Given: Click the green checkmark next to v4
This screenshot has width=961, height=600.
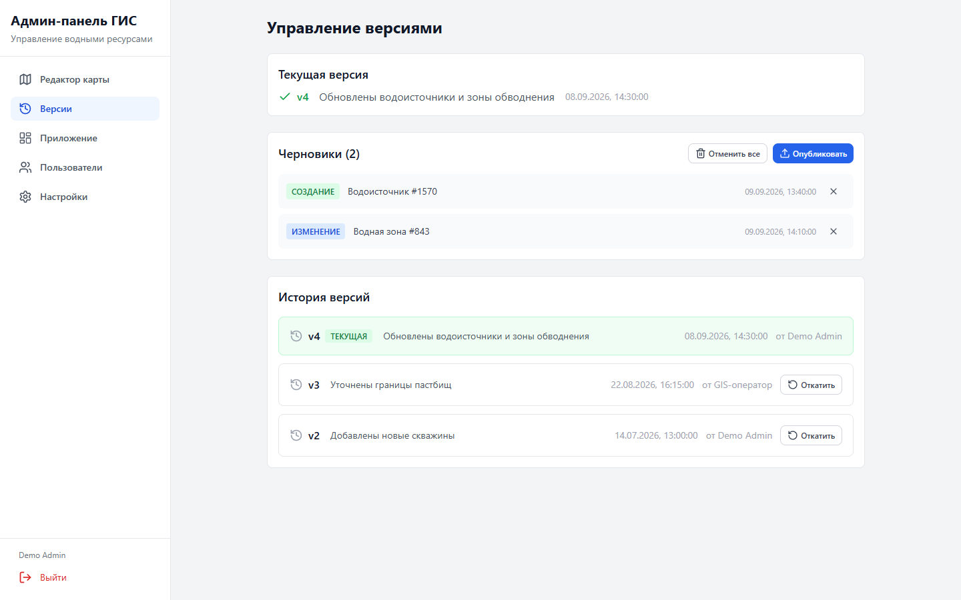Looking at the screenshot, I should [x=285, y=97].
